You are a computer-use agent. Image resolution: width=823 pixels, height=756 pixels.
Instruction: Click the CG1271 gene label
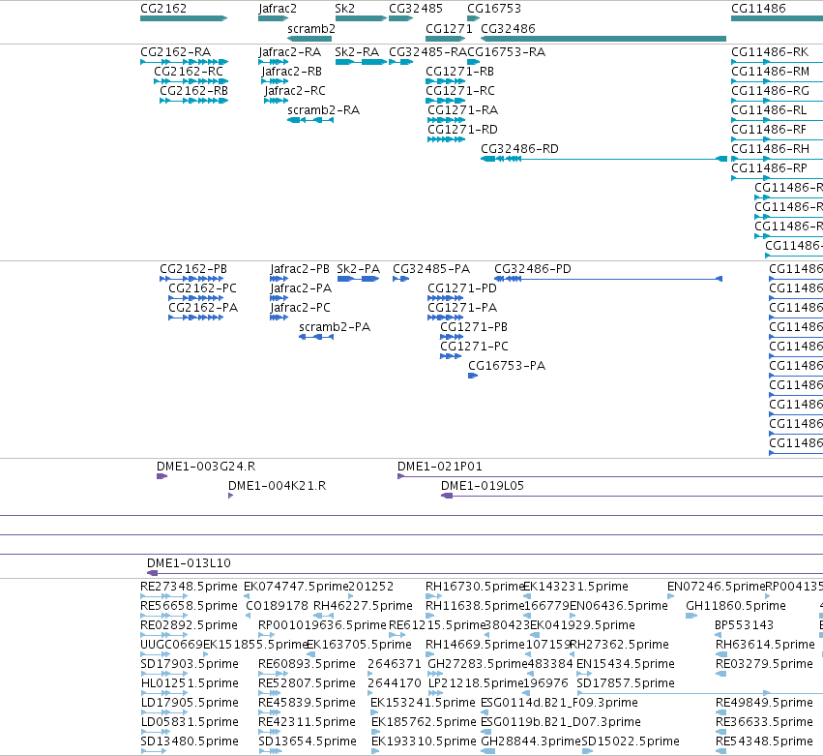click(449, 28)
